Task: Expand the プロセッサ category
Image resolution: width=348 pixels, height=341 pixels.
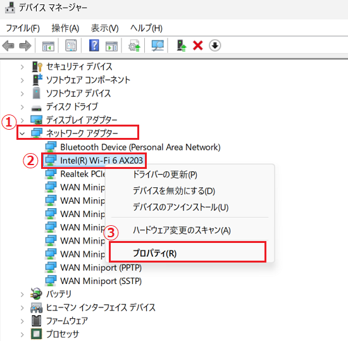Action: click(x=22, y=334)
